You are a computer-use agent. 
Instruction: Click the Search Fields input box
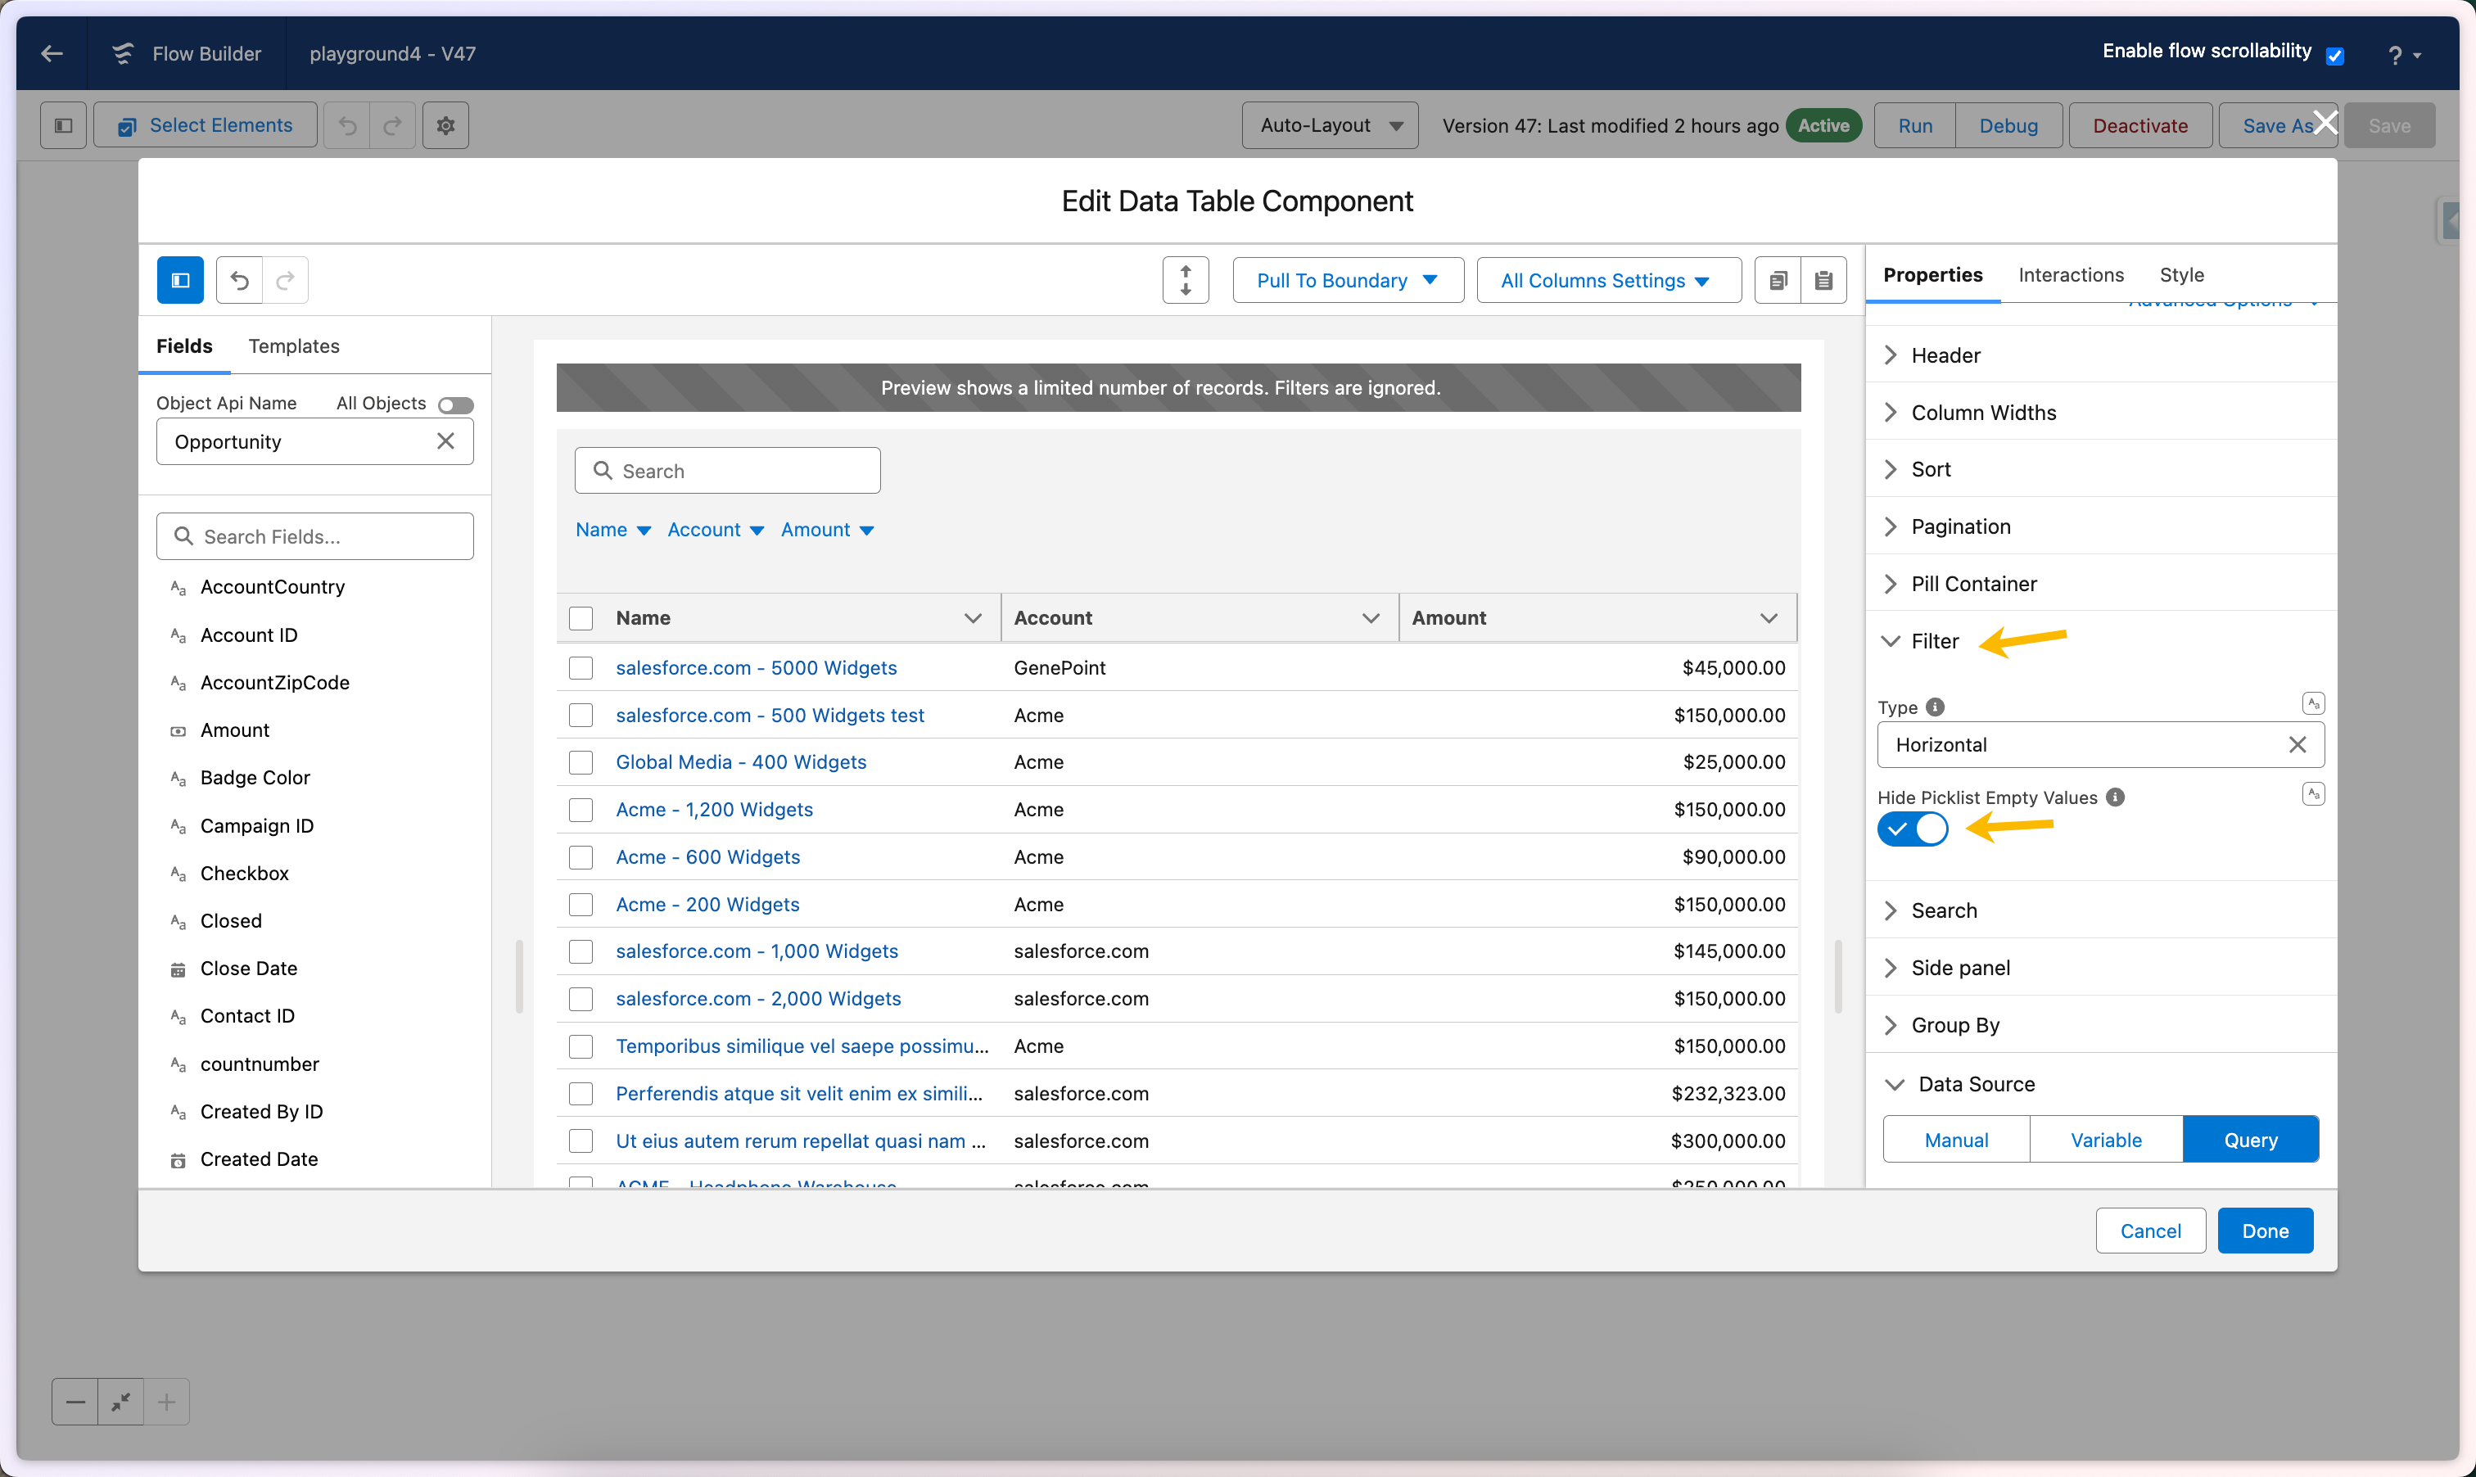pyautogui.click(x=314, y=536)
